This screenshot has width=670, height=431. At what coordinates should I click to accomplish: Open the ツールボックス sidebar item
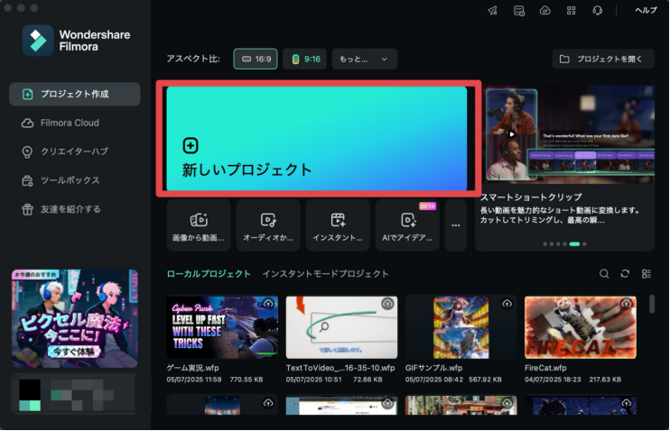pyautogui.click(x=70, y=180)
